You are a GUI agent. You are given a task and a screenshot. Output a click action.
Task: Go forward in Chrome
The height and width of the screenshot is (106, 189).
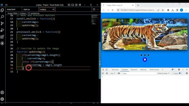(108, 10)
